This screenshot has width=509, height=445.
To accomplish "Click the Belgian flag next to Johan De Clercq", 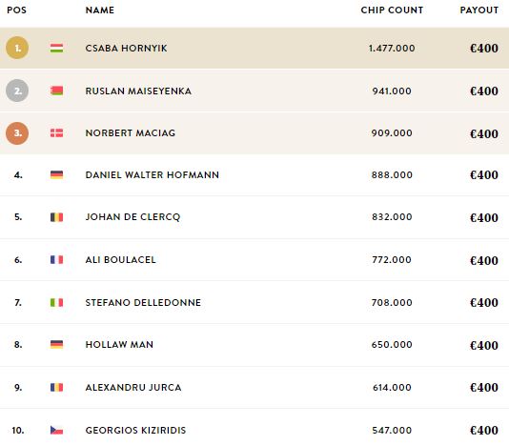I will pos(57,217).
